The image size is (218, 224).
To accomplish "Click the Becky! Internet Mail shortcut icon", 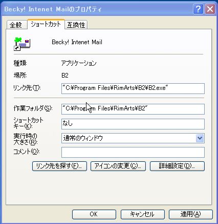I will (x=22, y=44).
